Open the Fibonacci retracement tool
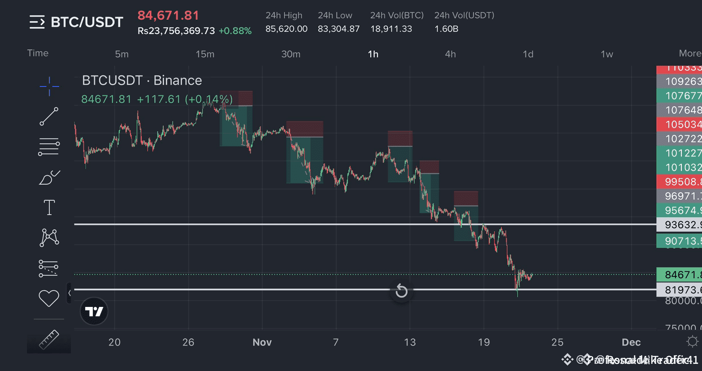This screenshot has height=371, width=702. click(x=49, y=147)
